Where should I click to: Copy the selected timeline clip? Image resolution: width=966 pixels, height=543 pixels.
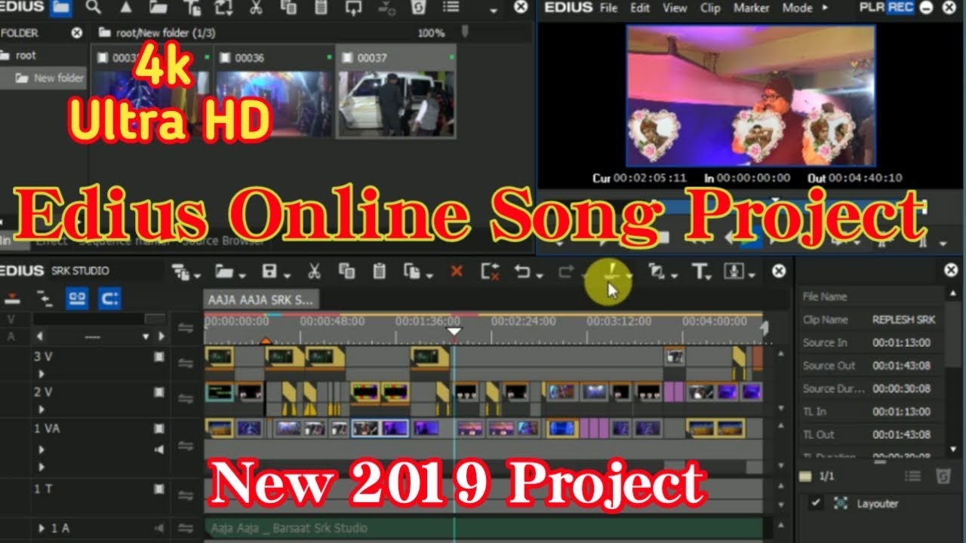tap(347, 271)
